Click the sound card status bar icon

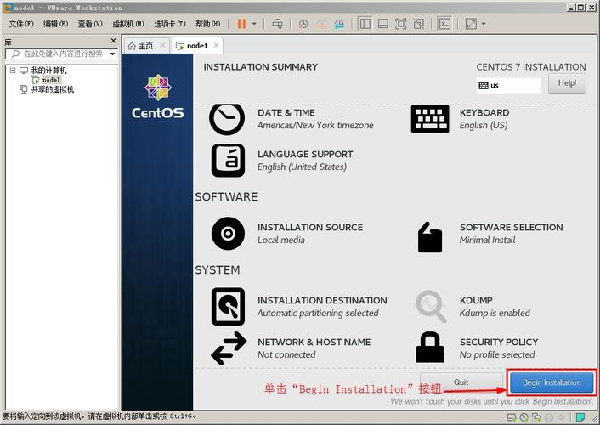[x=562, y=417]
